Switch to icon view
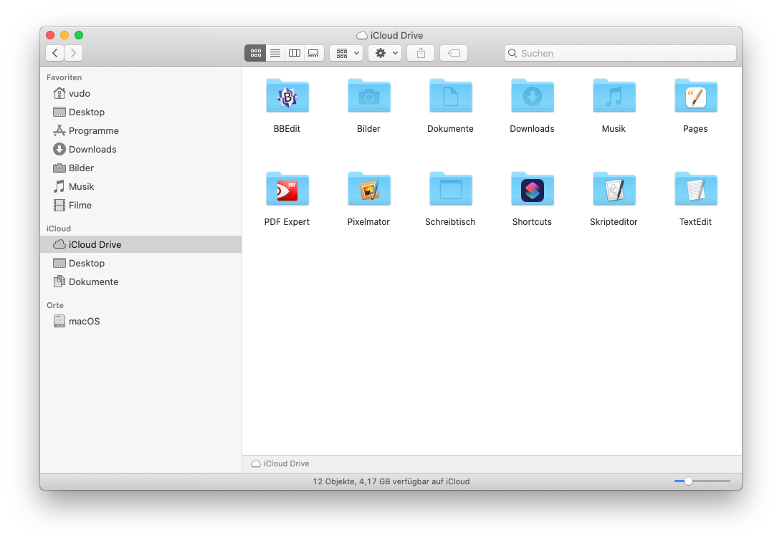This screenshot has height=543, width=782. point(255,53)
